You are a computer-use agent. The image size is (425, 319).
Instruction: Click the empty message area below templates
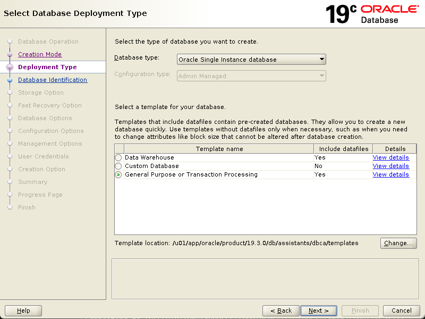[x=265, y=279]
